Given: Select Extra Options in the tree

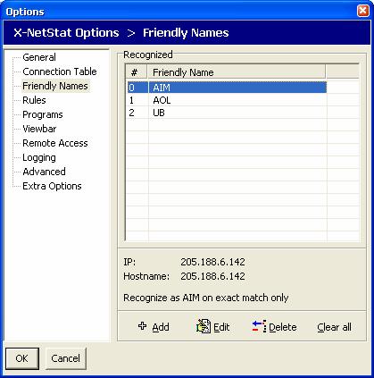Looking at the screenshot, I should (52, 186).
